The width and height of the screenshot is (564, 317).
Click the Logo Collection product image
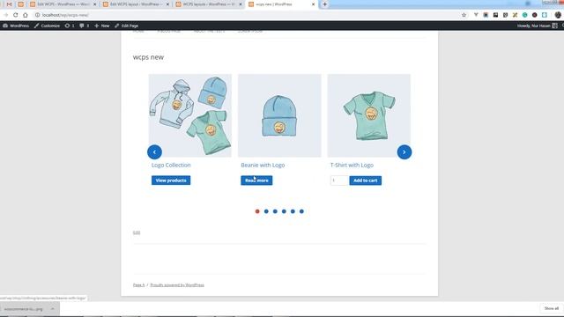click(x=190, y=115)
